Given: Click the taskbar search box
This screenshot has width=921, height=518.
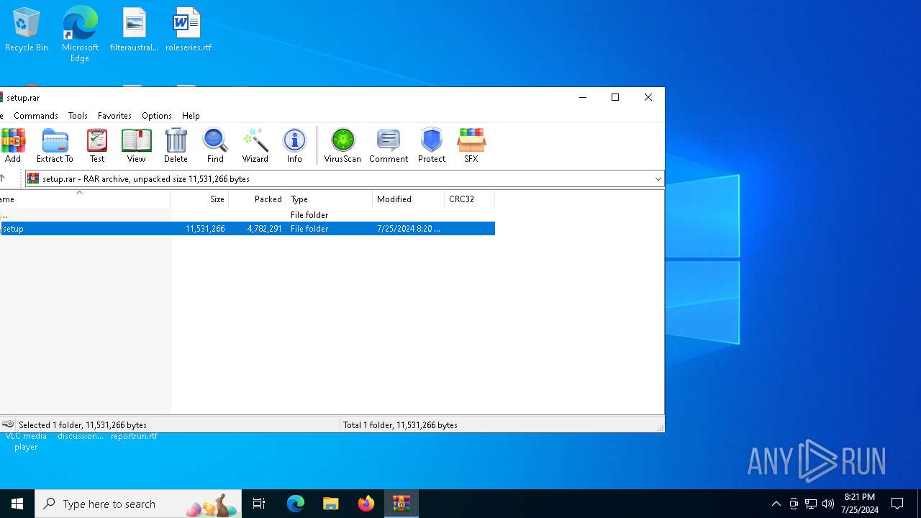Looking at the screenshot, I should [x=138, y=504].
